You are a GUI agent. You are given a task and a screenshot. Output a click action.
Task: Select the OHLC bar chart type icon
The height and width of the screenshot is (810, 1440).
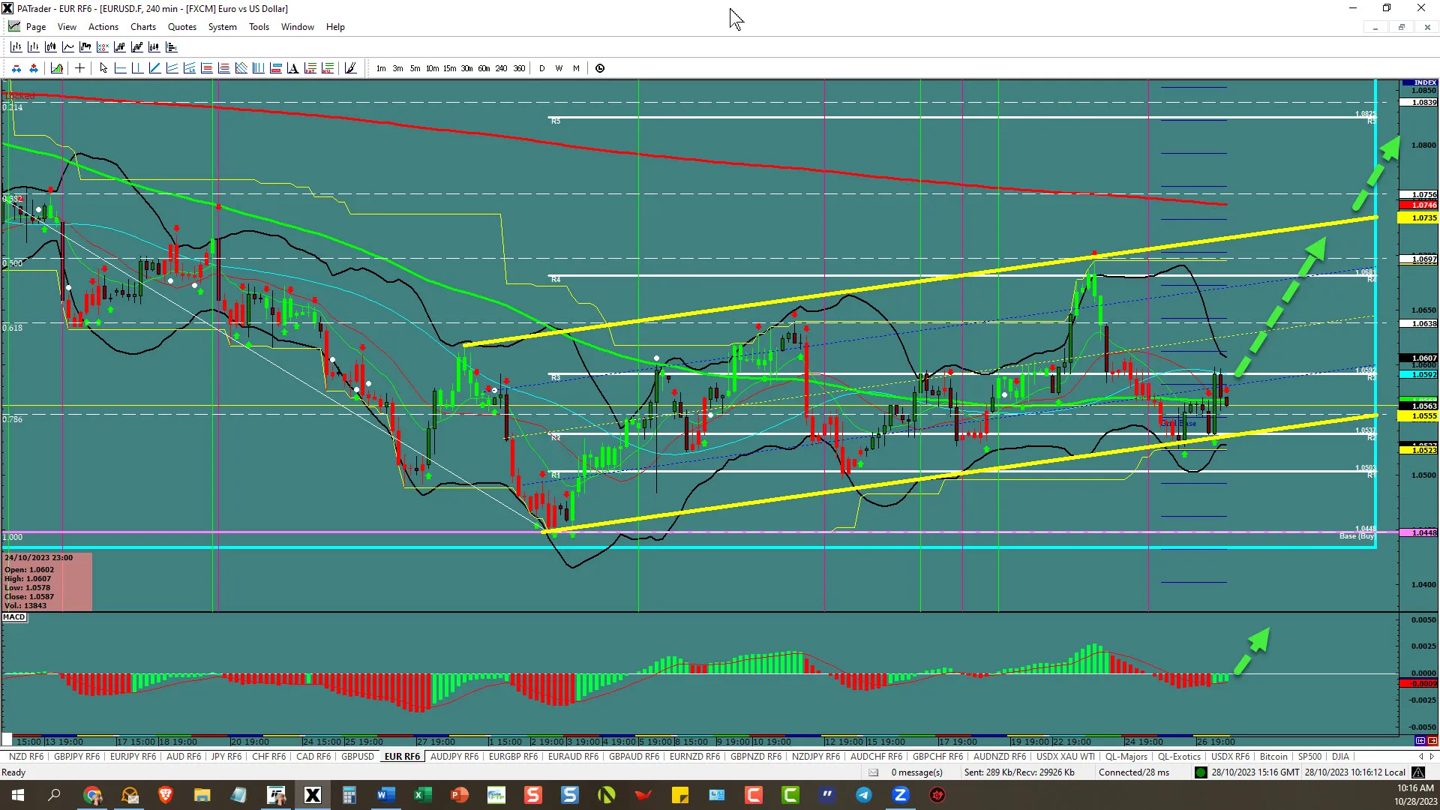tap(16, 46)
